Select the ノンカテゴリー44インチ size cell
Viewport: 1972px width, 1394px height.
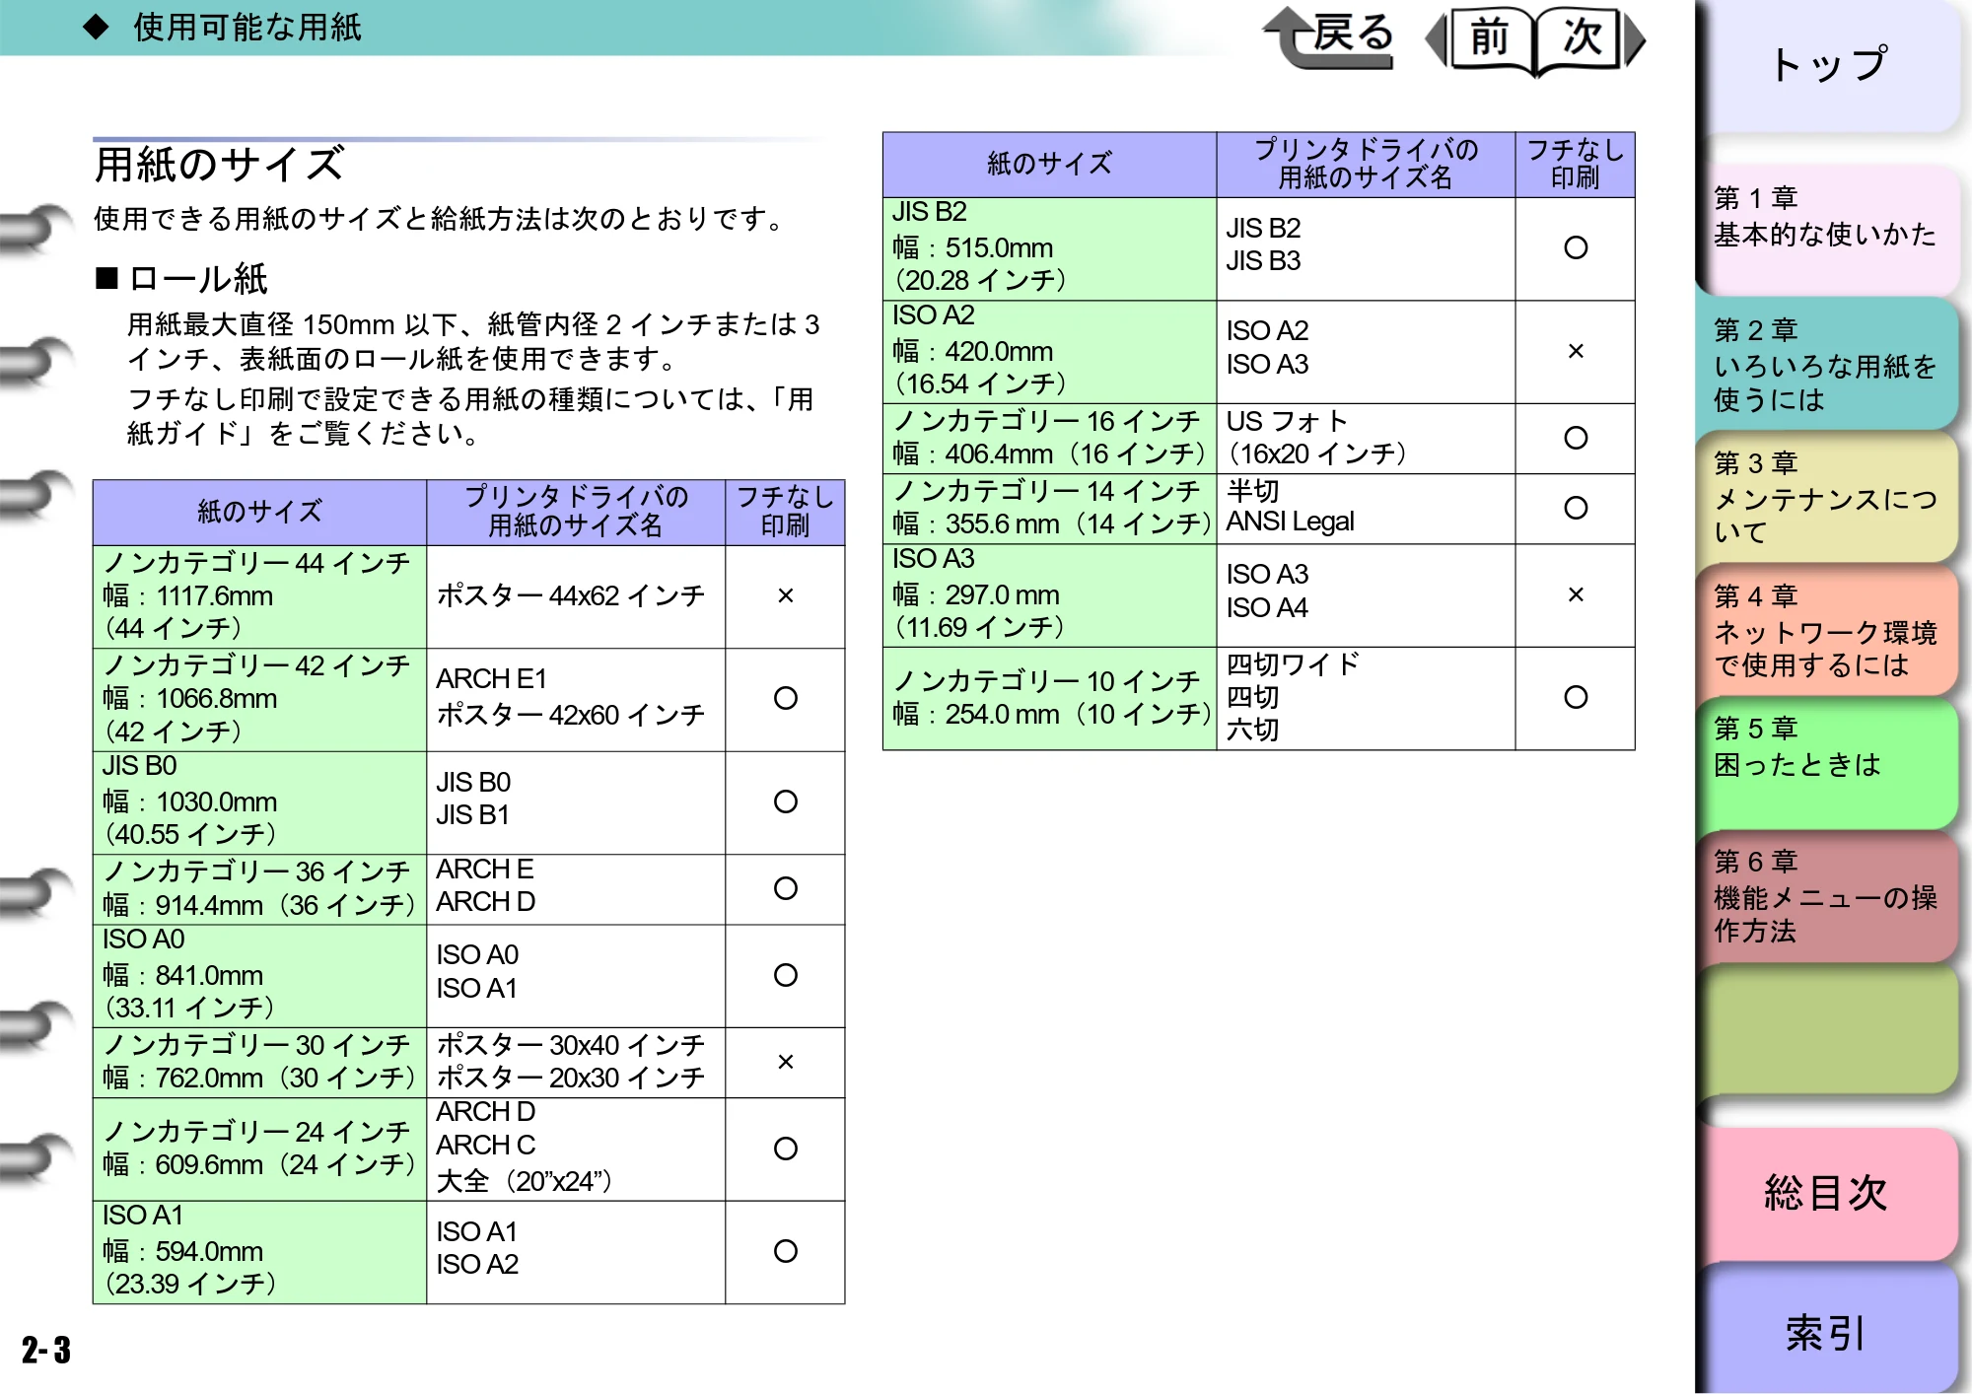[259, 596]
